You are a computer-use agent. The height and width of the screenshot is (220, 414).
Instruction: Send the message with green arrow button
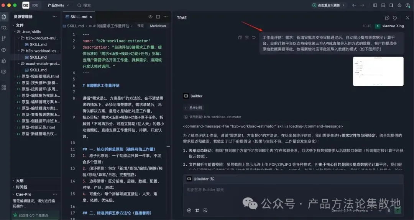pos(398,210)
